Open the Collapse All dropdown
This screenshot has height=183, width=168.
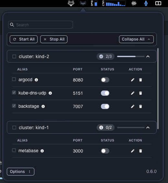(136, 39)
